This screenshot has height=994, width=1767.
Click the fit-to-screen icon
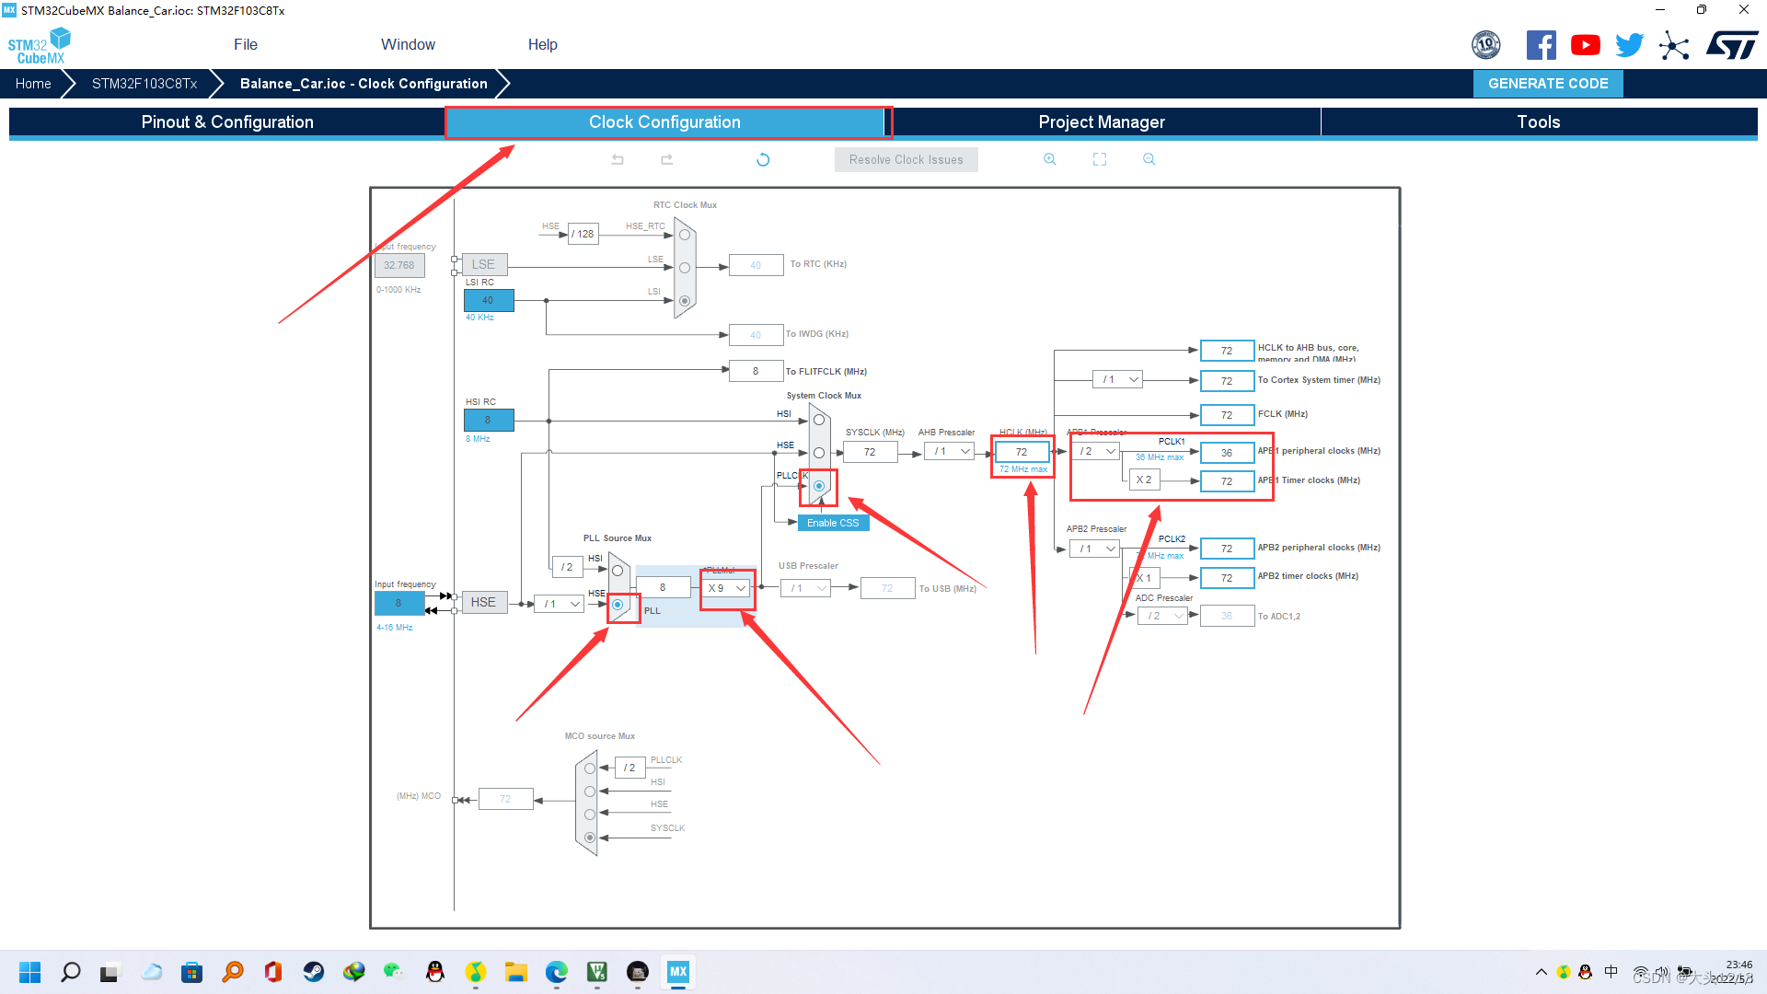coord(1099,159)
